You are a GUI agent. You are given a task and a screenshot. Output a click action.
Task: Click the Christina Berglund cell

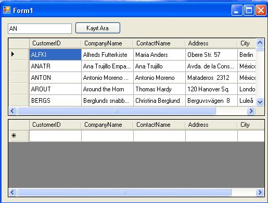click(159, 101)
